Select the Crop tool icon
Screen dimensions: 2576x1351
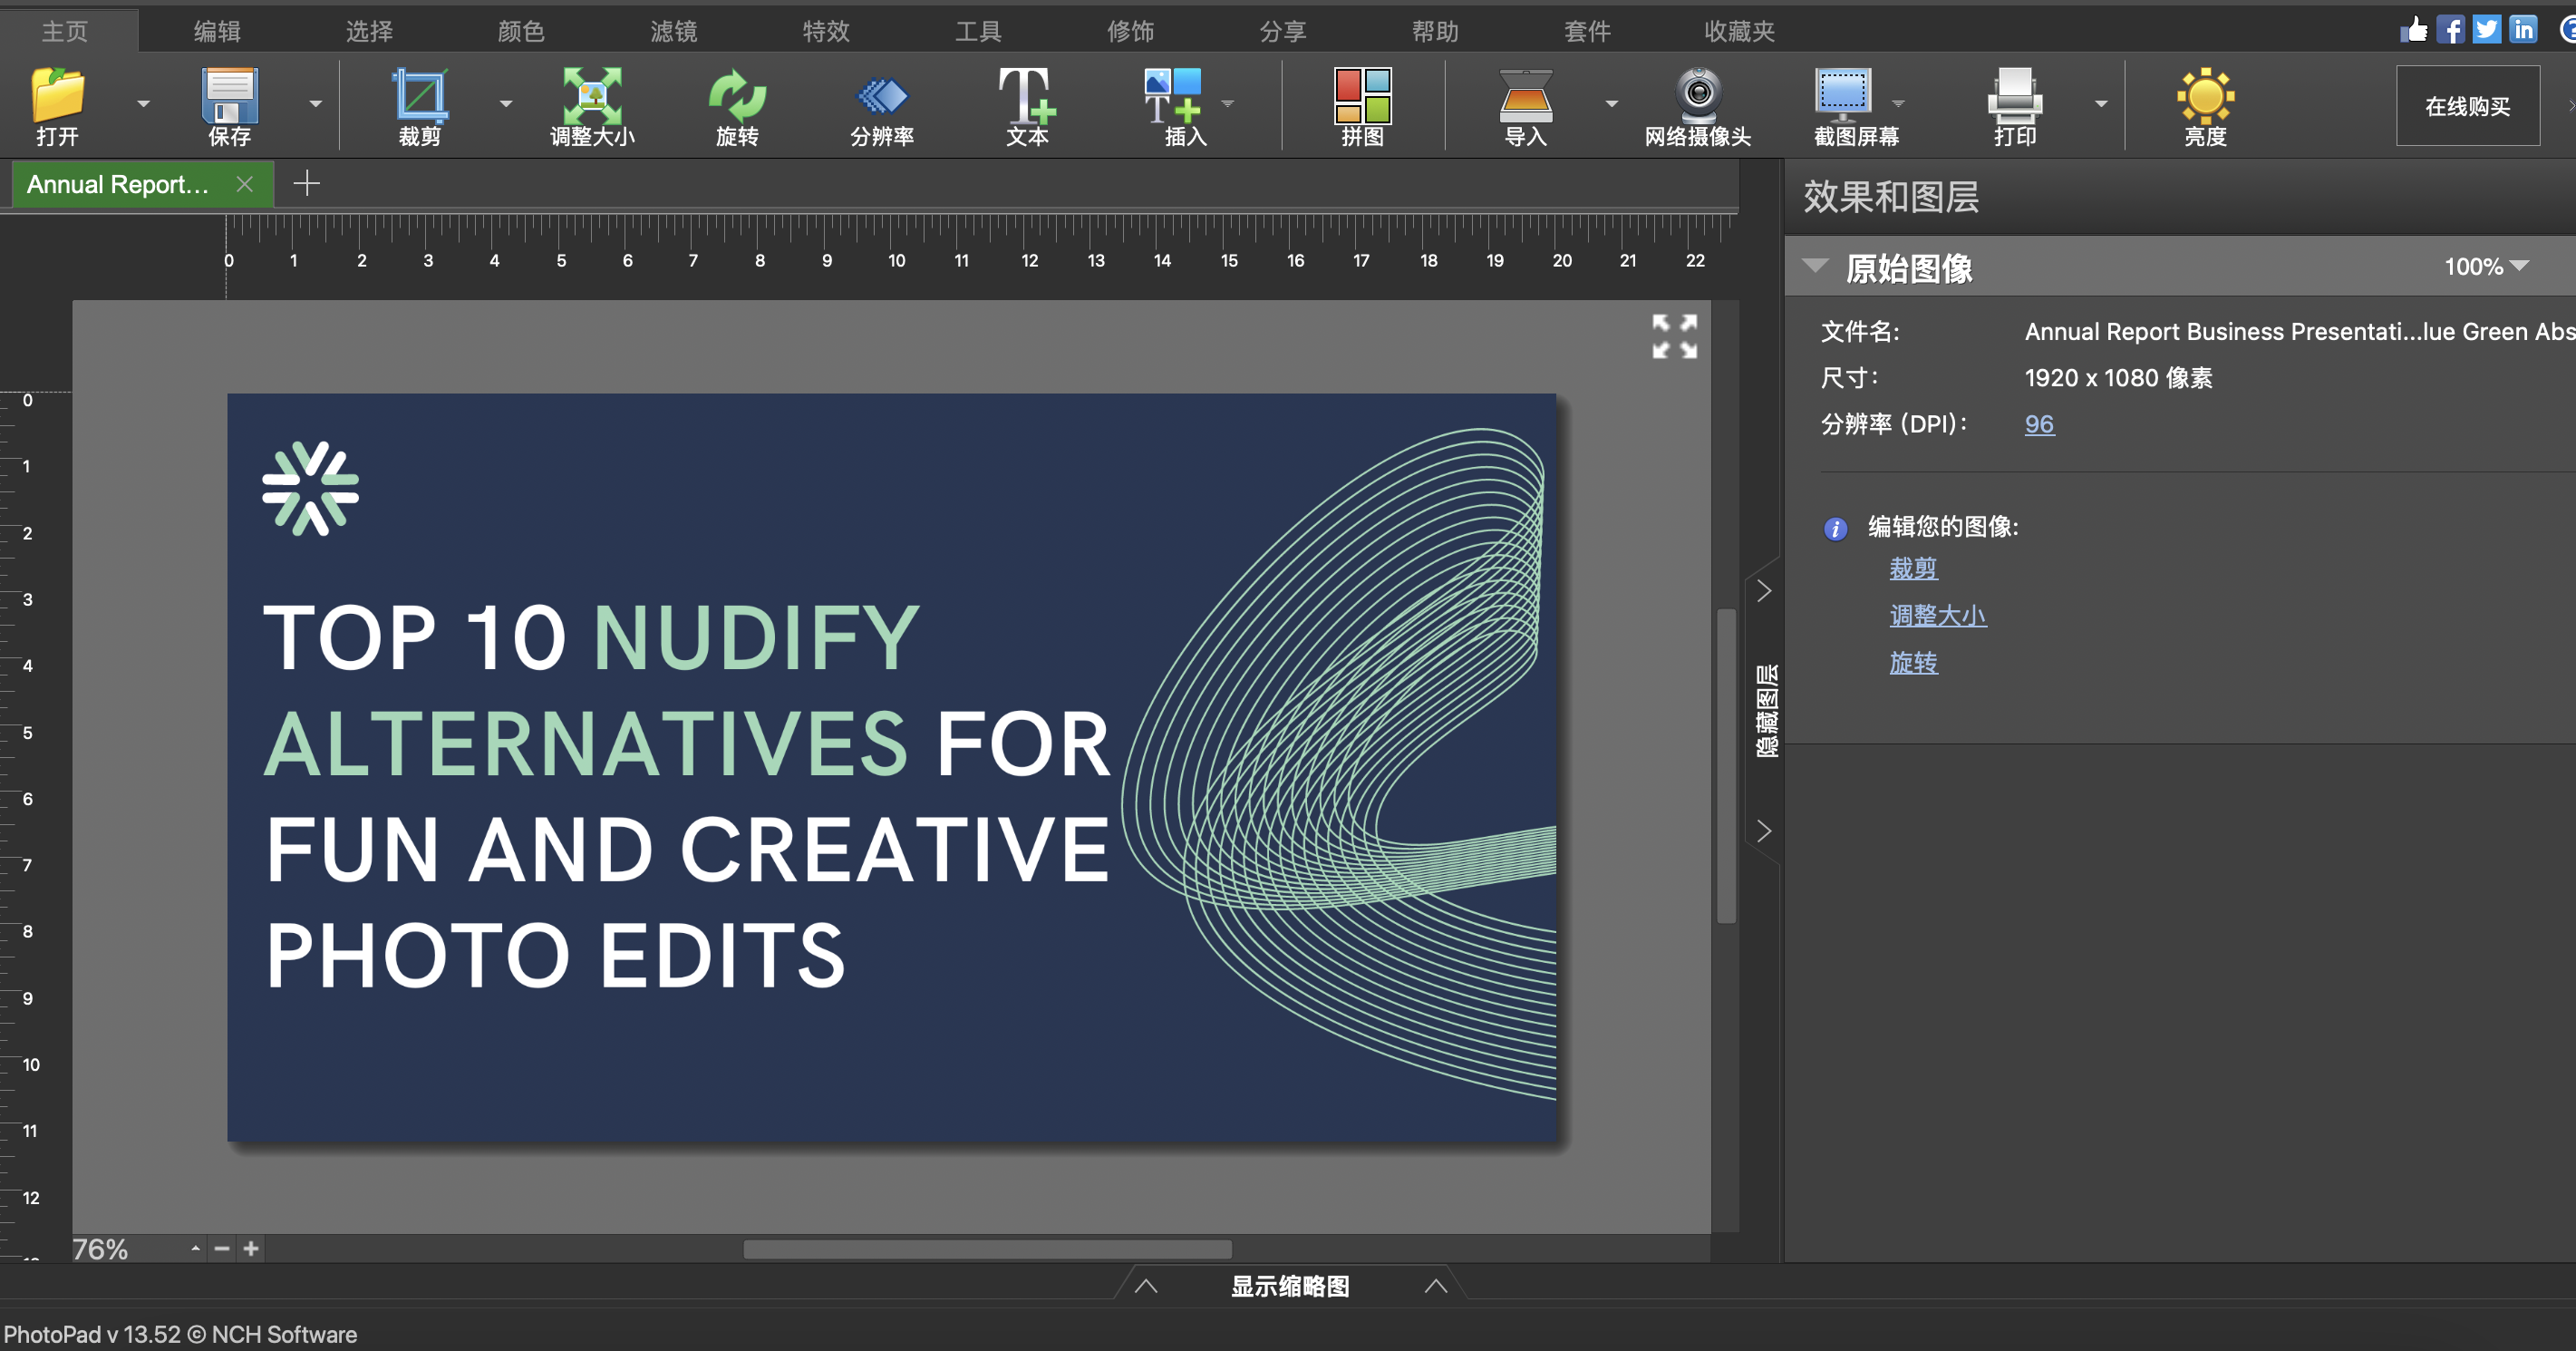pyautogui.click(x=419, y=96)
